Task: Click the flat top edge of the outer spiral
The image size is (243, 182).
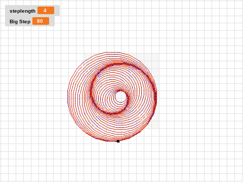Action: coord(112,53)
